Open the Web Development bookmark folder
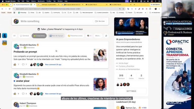 coord(86,13)
